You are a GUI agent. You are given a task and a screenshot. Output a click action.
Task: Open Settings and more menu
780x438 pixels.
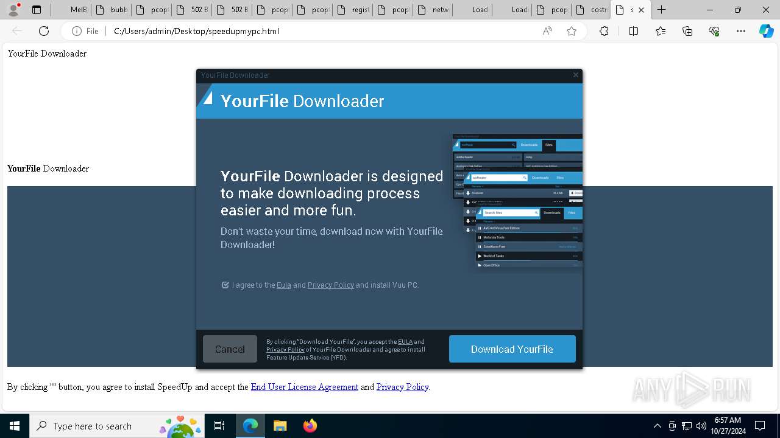click(741, 31)
